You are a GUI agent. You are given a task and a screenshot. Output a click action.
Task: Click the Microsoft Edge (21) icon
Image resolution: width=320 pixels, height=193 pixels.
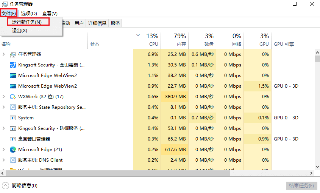coord(12,150)
